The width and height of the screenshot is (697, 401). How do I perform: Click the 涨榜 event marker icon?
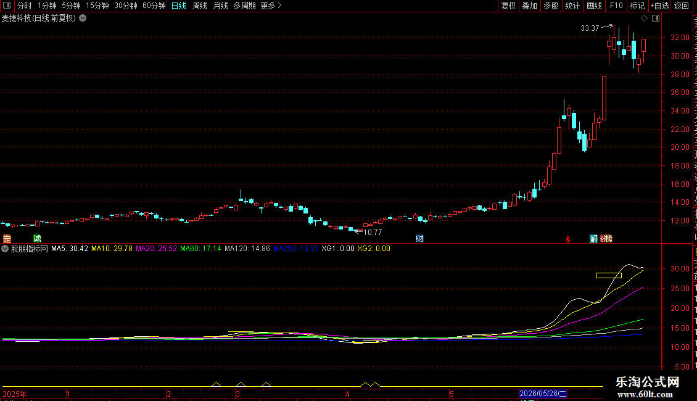tap(606, 239)
